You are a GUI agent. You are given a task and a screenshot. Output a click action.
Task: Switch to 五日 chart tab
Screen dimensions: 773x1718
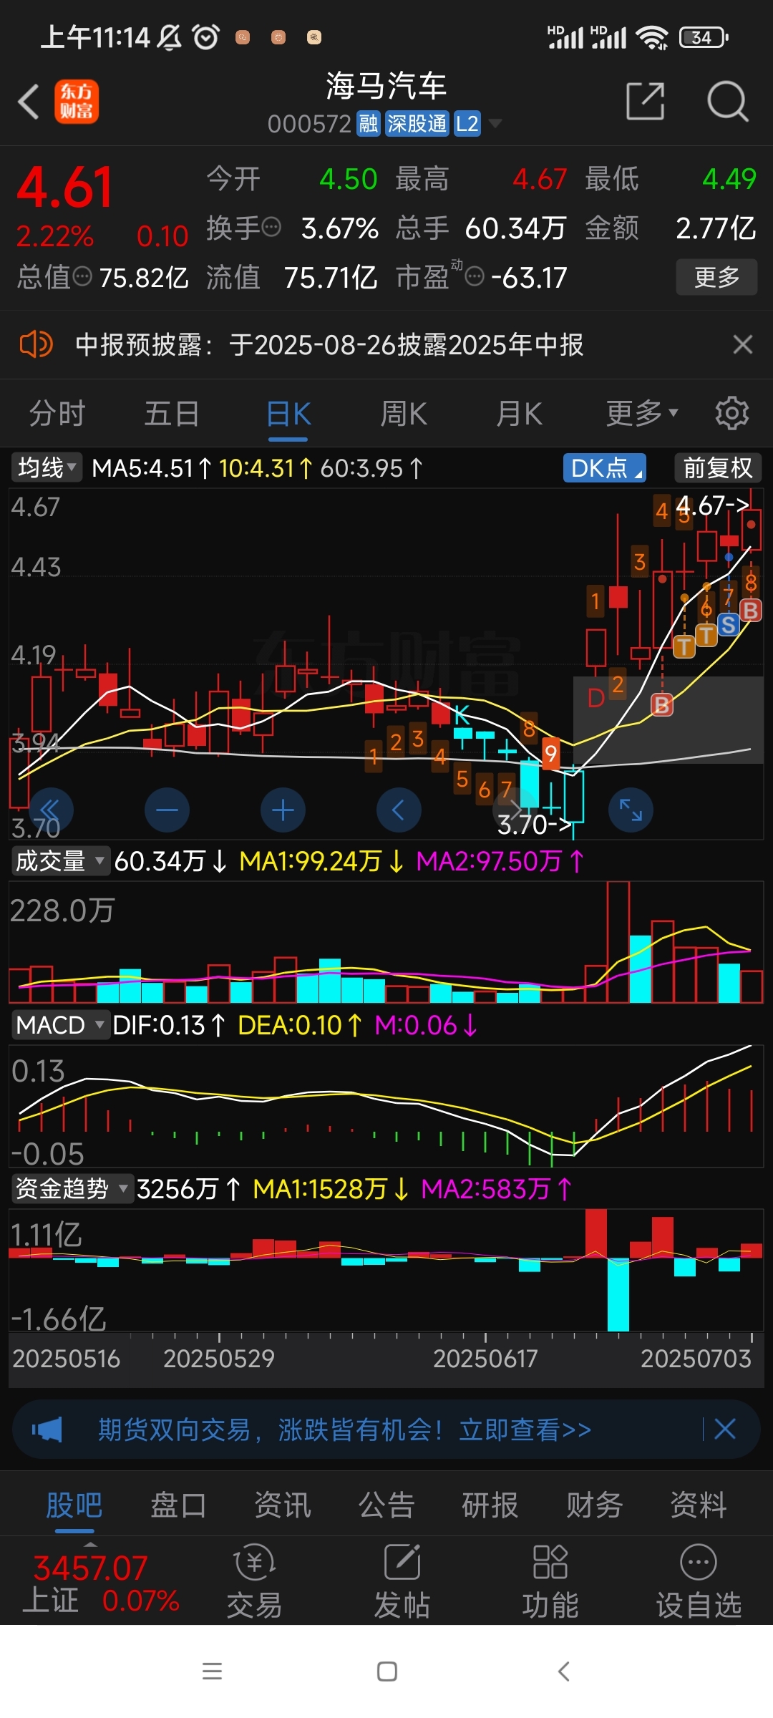[172, 414]
